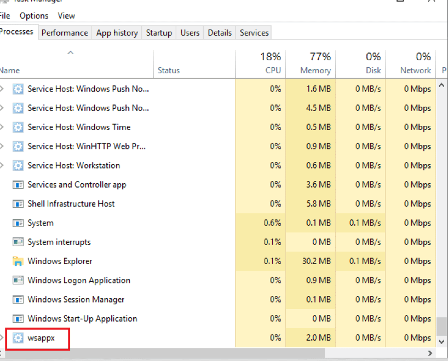
Task: Sort by the Status column header
Action: point(194,64)
